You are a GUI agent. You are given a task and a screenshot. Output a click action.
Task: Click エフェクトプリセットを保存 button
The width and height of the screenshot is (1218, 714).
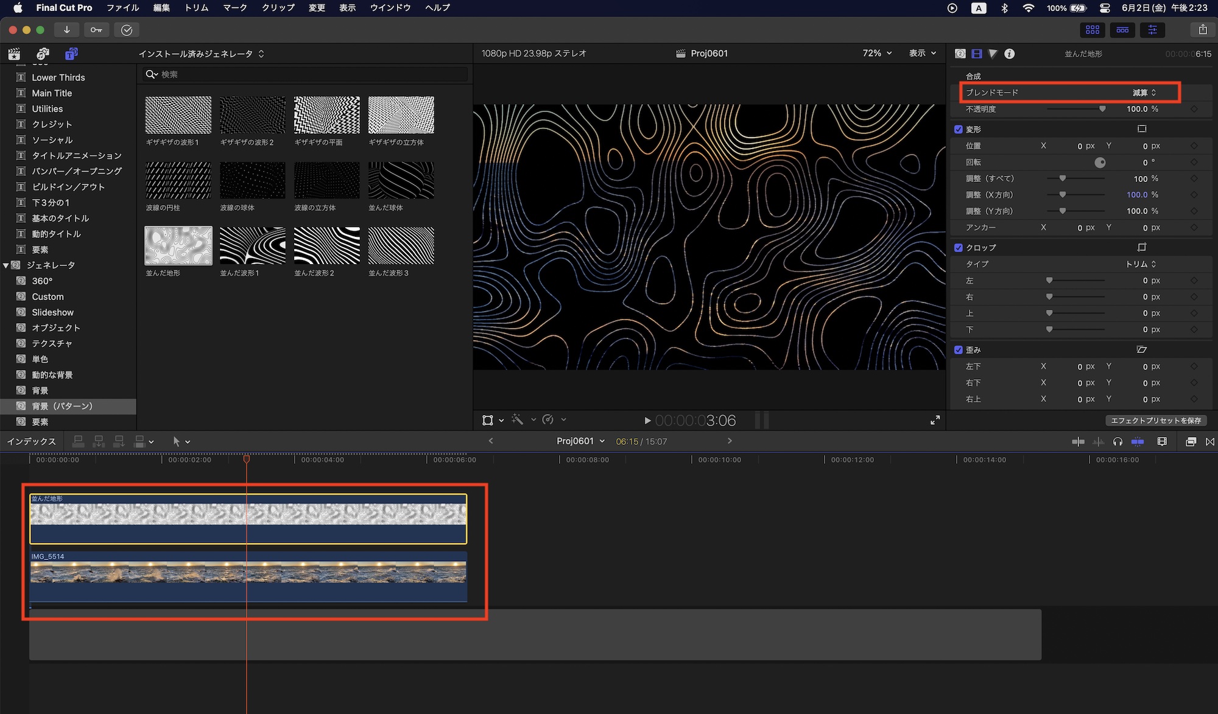tap(1155, 421)
